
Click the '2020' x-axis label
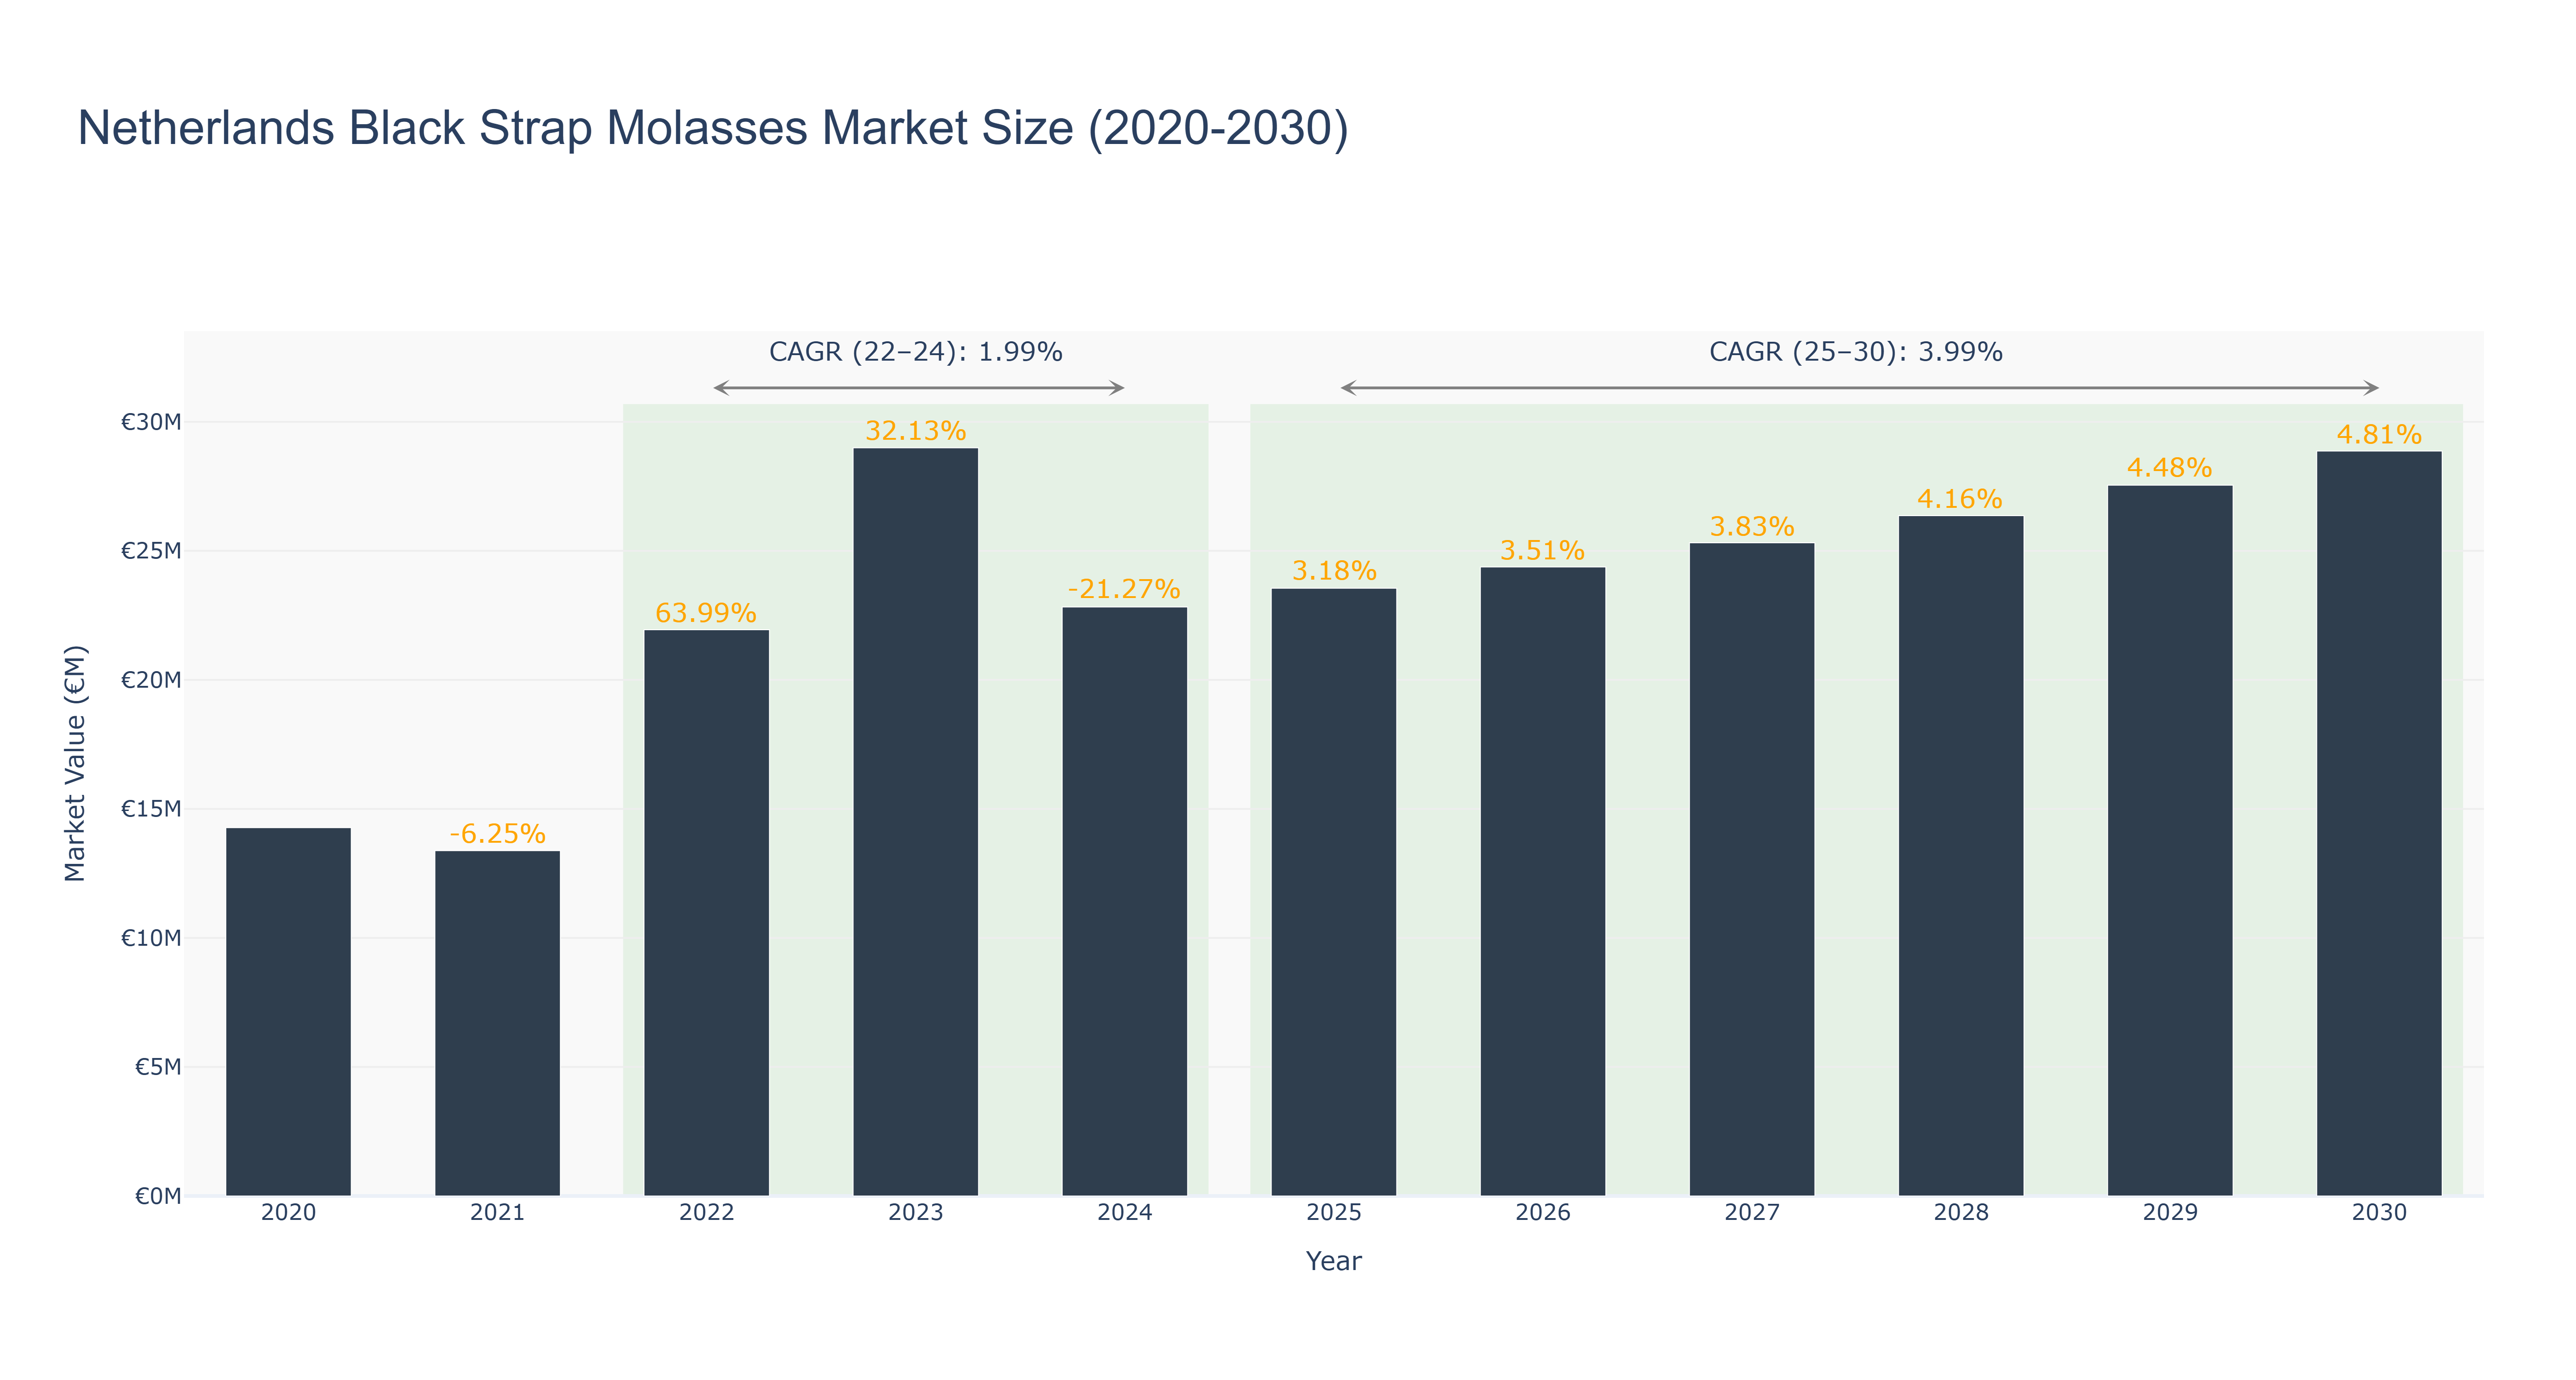[288, 1213]
